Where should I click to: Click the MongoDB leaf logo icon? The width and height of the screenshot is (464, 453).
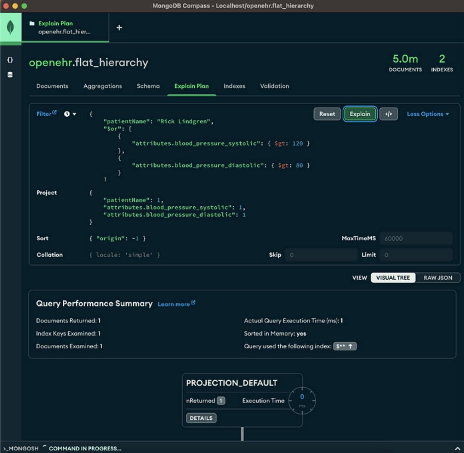(x=10, y=27)
